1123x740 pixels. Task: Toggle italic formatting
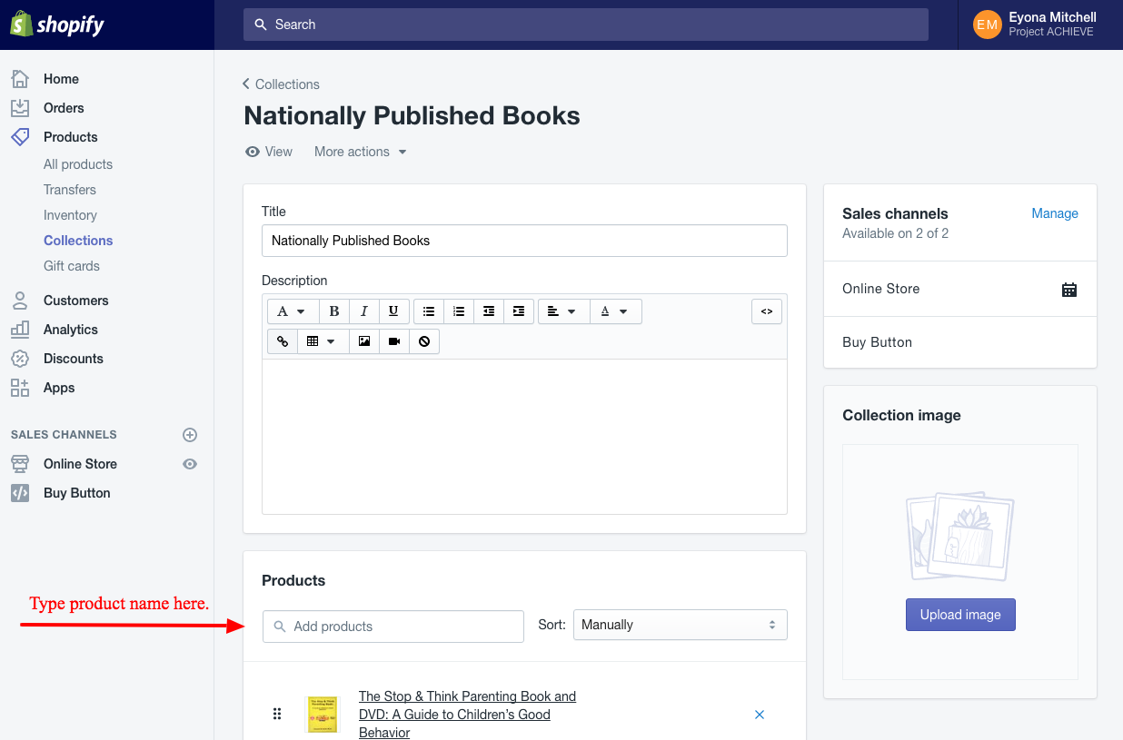click(364, 311)
